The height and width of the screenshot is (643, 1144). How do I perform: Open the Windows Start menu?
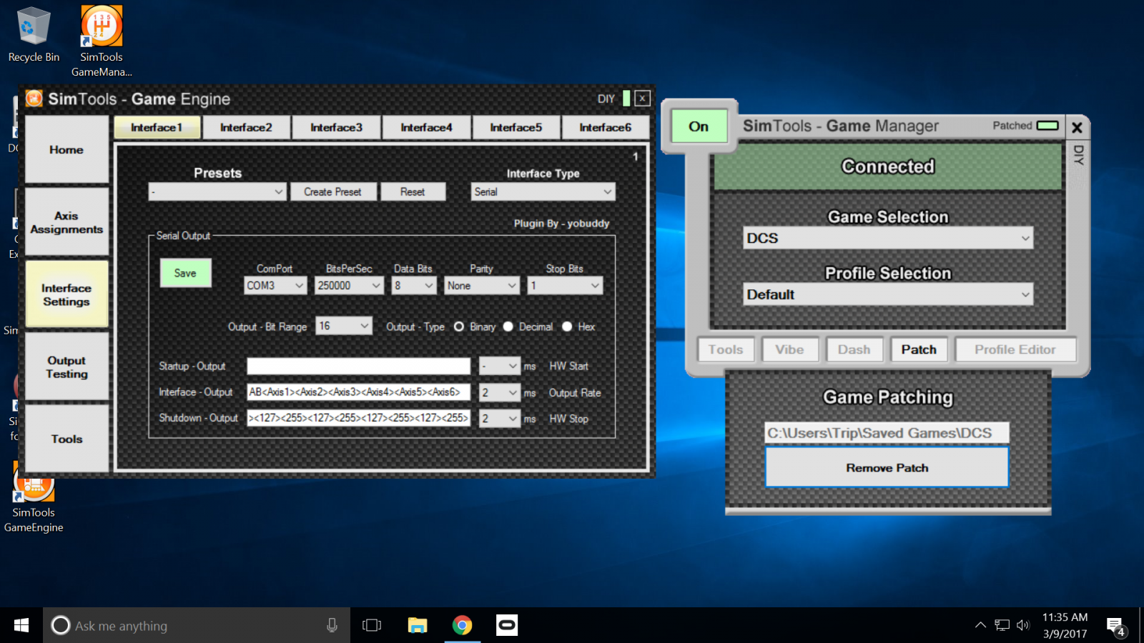21,625
